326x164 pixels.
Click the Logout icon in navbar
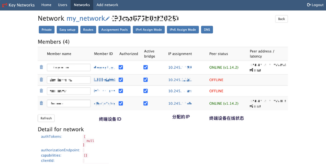[x=308, y=5]
